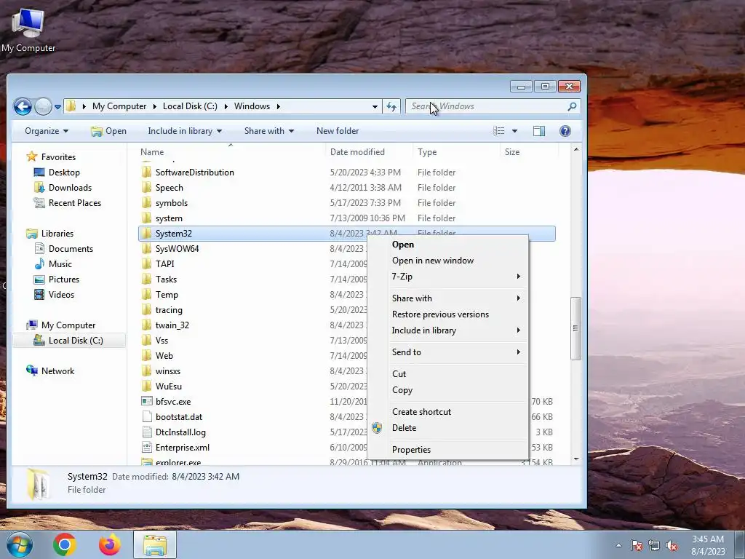Choose Restore previous versions

click(x=447, y=314)
